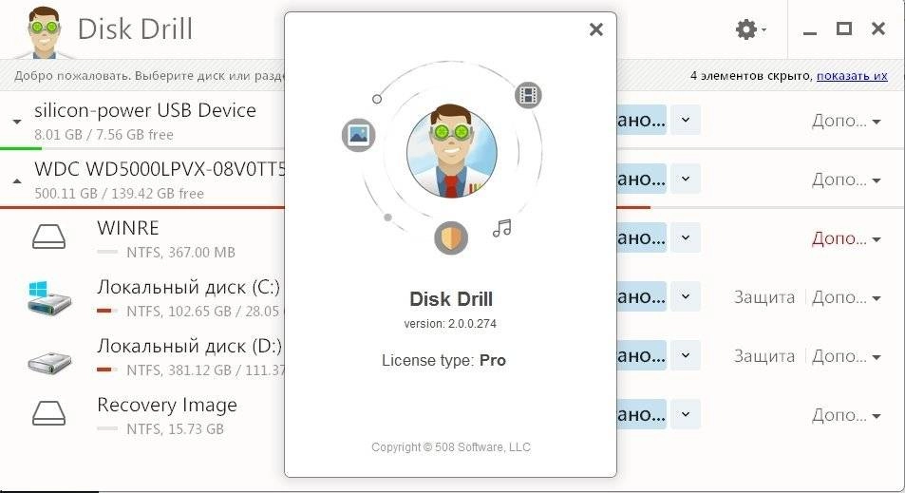
Task: Click the 'NTFS, 367.00 MB' text
Action: click(180, 253)
